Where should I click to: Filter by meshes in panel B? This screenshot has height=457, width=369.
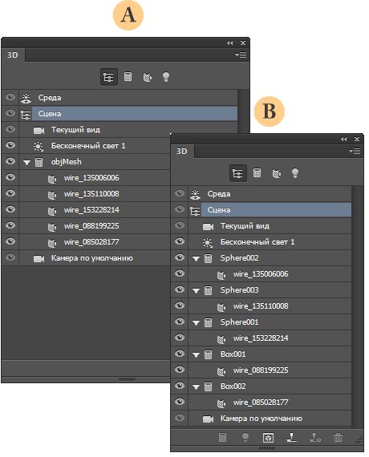click(x=257, y=173)
